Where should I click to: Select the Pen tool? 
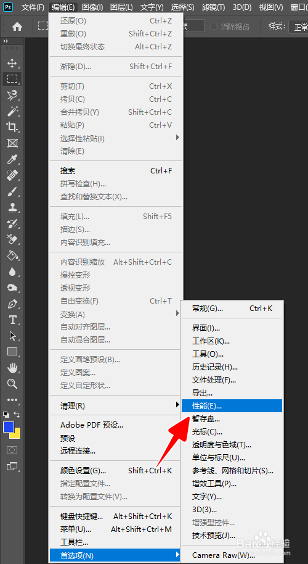(x=12, y=304)
